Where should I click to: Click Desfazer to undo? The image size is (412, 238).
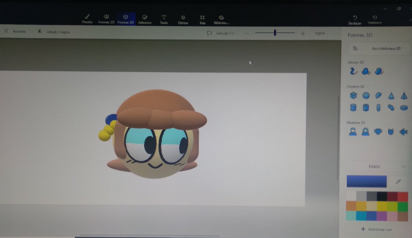click(355, 20)
